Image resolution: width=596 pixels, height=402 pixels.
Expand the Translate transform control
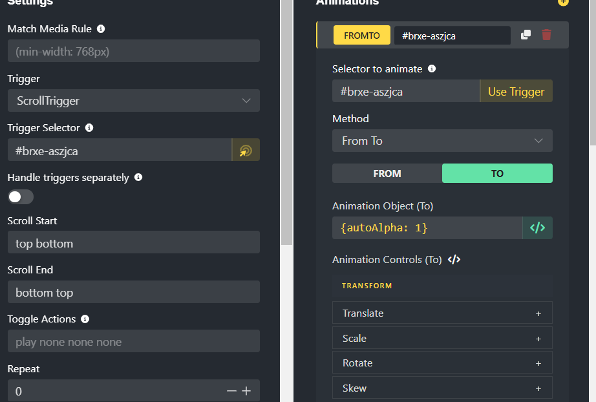click(442, 313)
